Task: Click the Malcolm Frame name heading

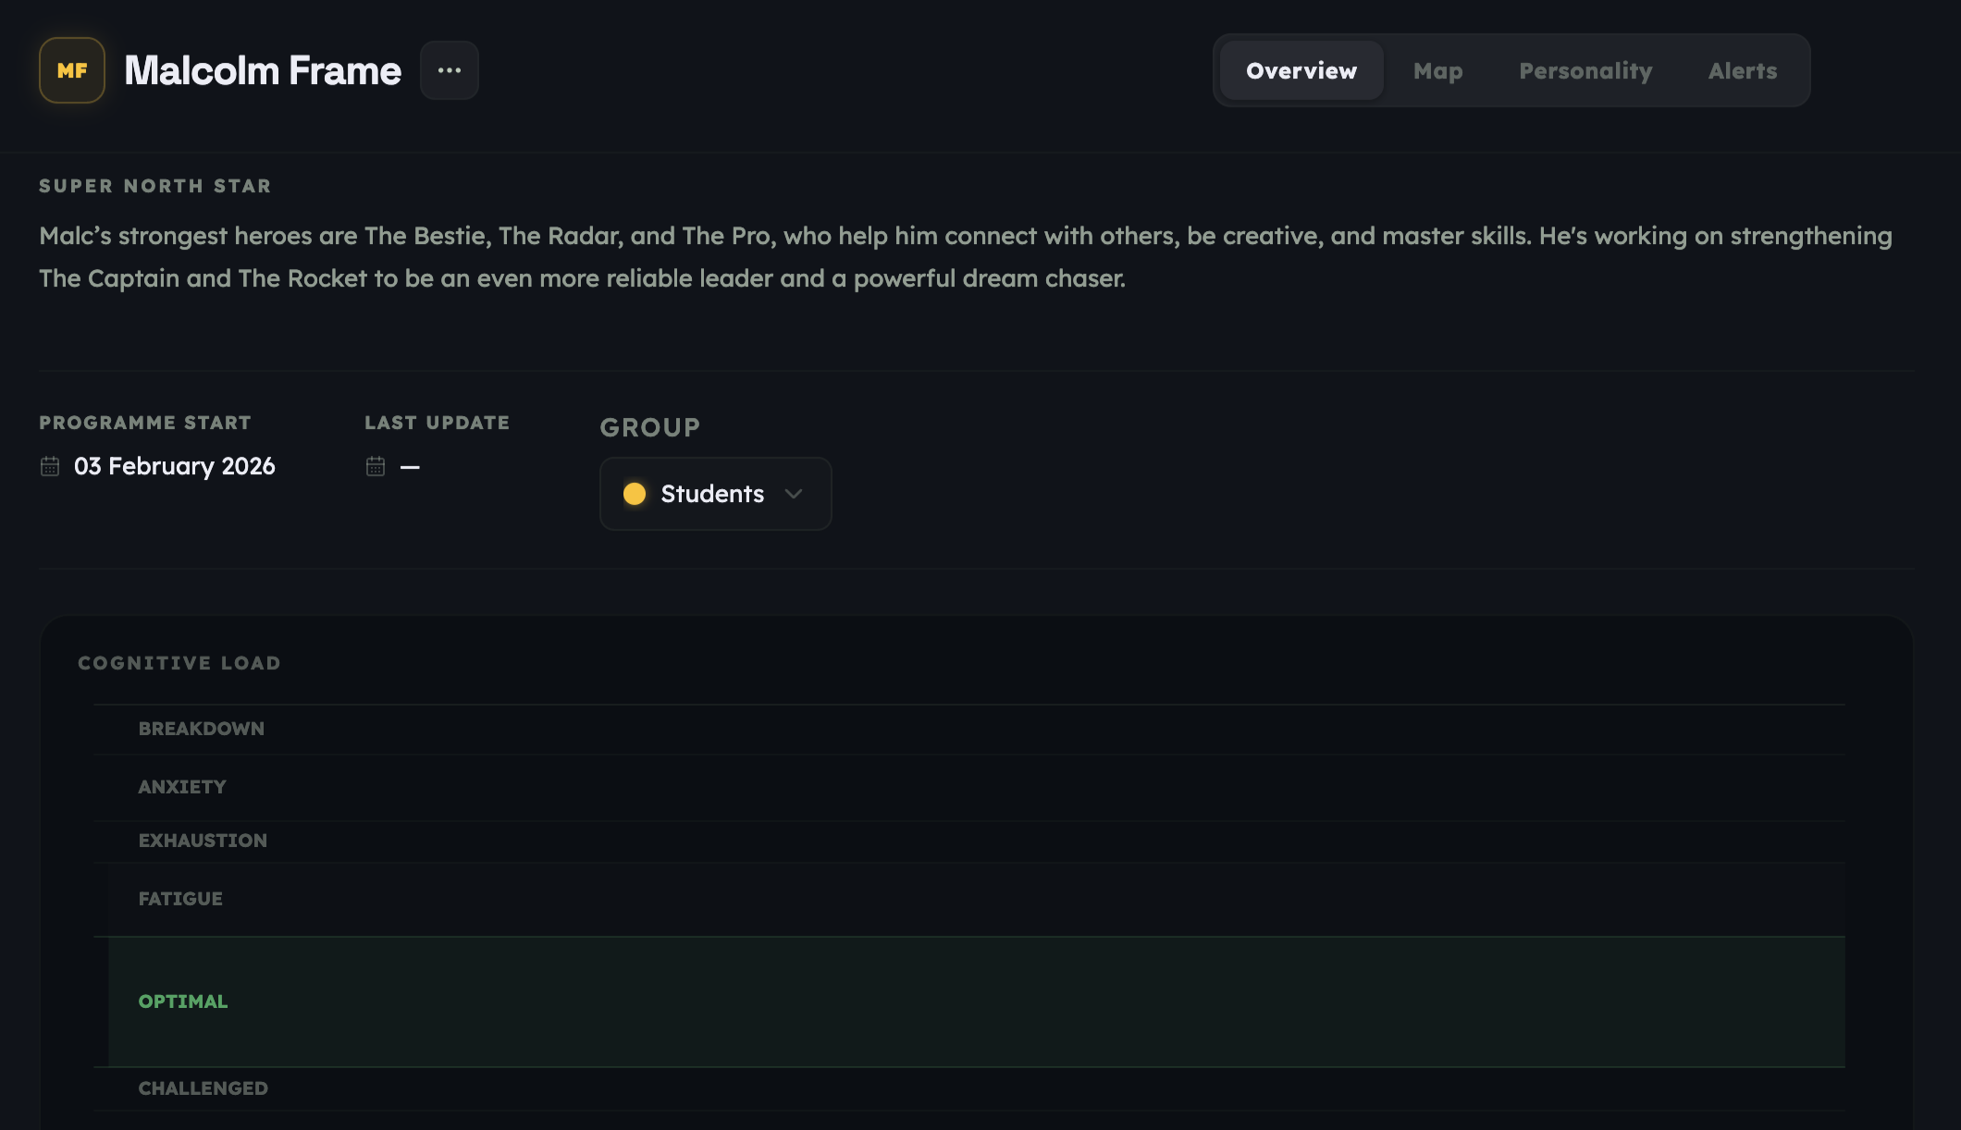Action: click(263, 69)
